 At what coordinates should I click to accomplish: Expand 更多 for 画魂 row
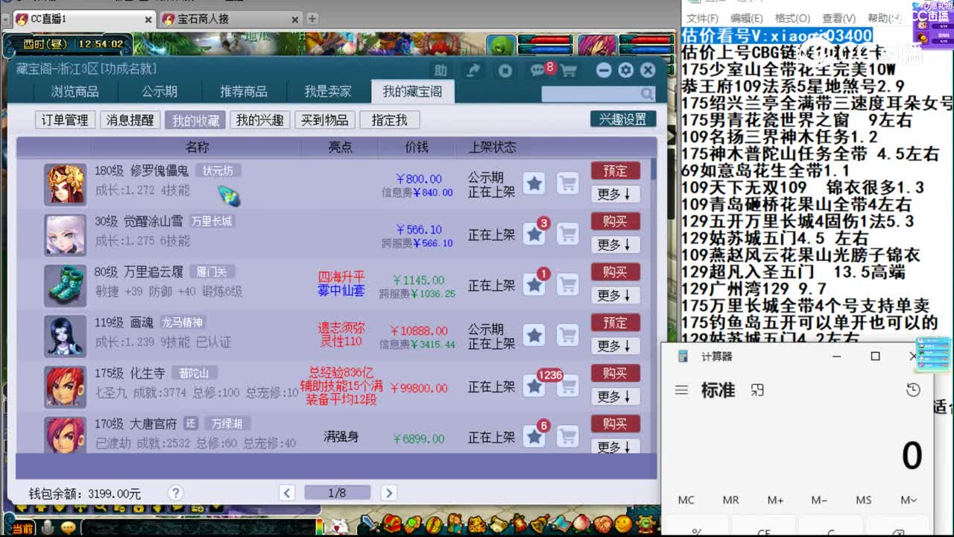click(x=616, y=346)
